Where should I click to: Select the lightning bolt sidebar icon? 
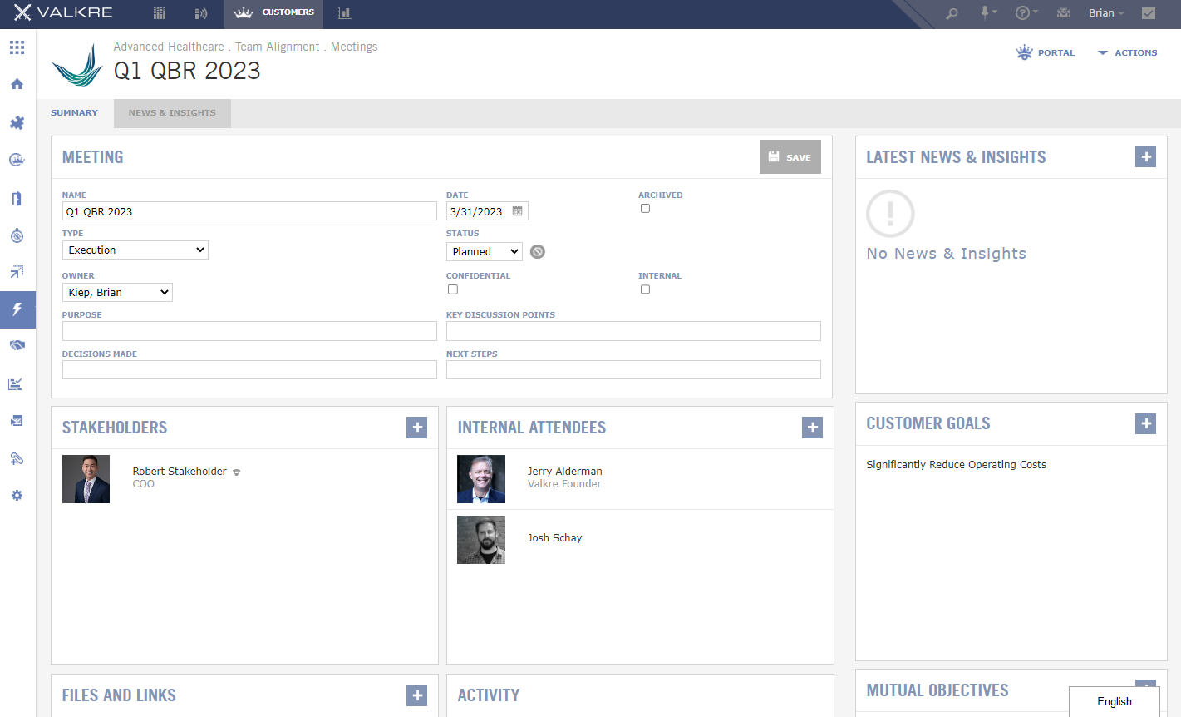pyautogui.click(x=17, y=309)
